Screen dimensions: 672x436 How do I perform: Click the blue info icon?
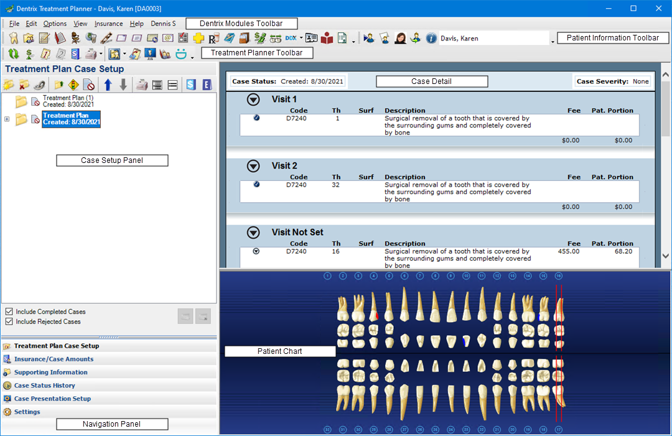tap(431, 38)
